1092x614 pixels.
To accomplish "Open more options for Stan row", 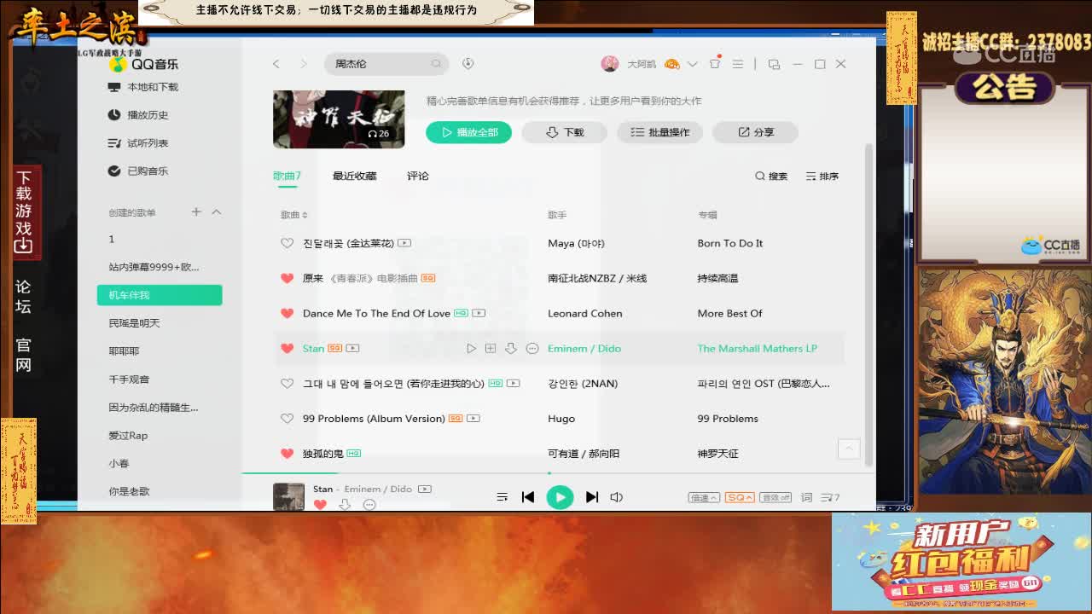I will tap(532, 348).
